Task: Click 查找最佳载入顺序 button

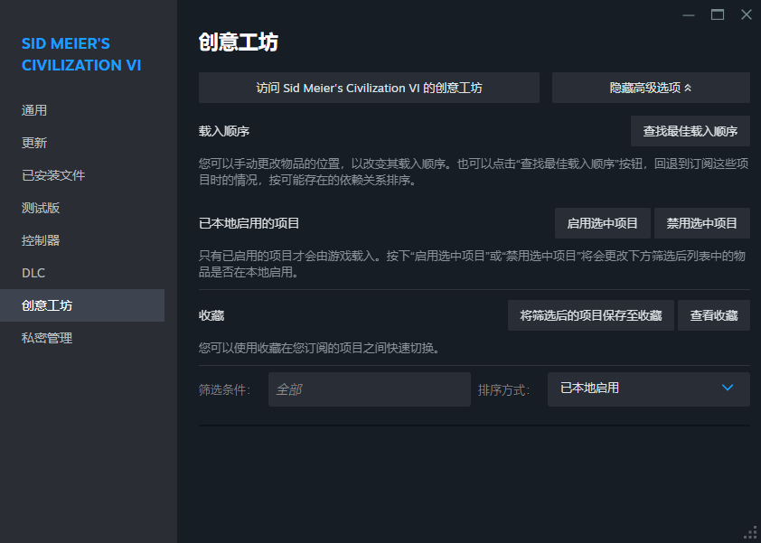Action: click(691, 131)
